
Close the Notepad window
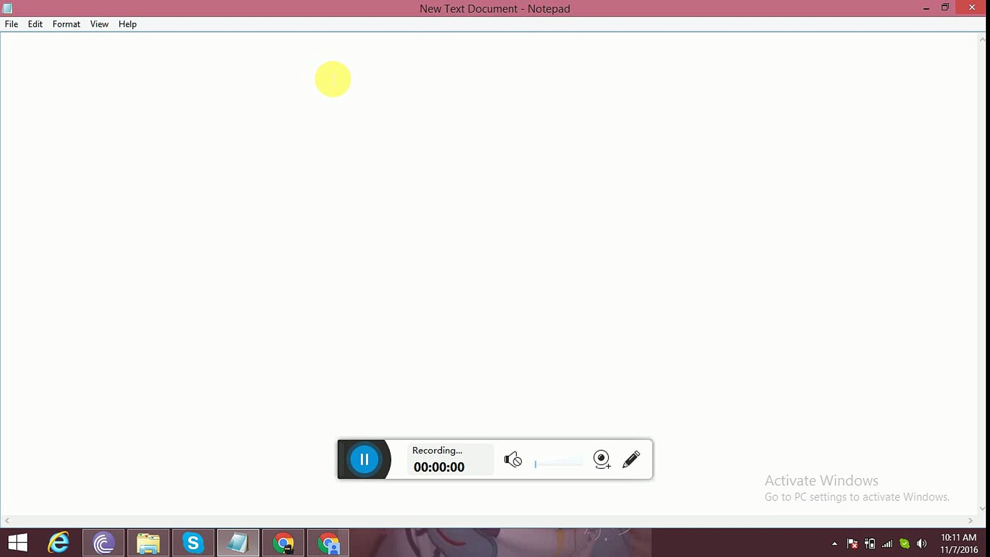pos(972,8)
